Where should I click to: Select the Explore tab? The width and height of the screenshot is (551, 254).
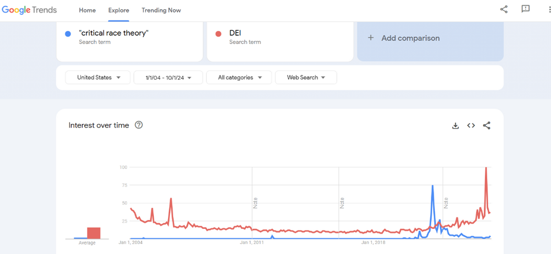(x=118, y=10)
